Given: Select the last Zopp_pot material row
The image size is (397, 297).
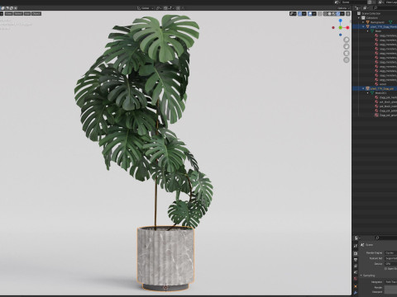Looking at the screenshot, I should (x=375, y=115).
